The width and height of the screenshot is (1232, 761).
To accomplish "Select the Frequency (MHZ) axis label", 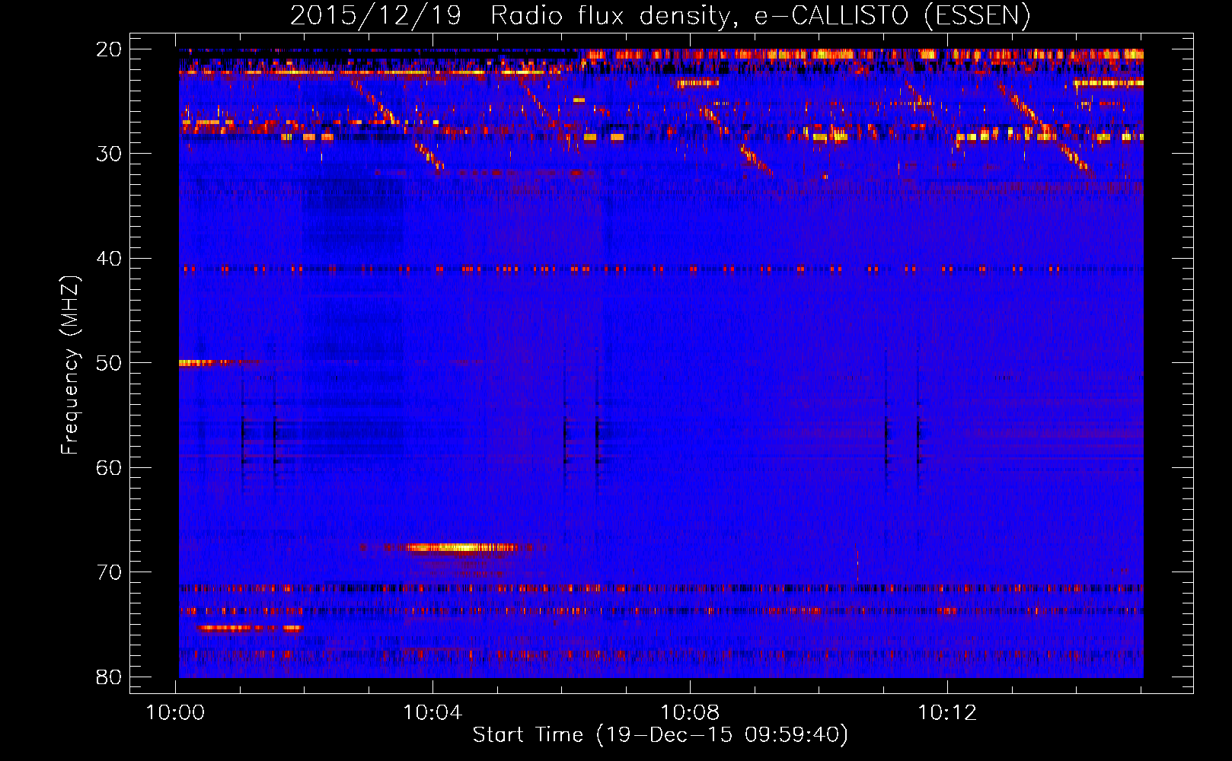I will click(70, 365).
